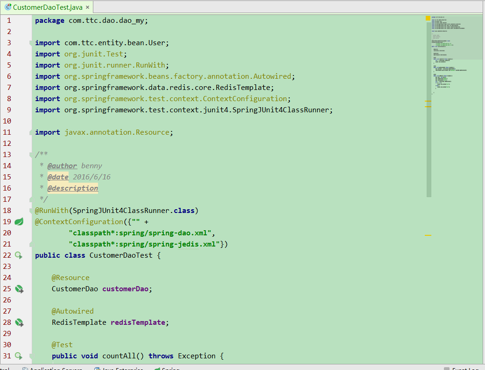The image size is (485, 370).
Task: Click the ContextConfiguration import statement
Action: [x=163, y=99]
